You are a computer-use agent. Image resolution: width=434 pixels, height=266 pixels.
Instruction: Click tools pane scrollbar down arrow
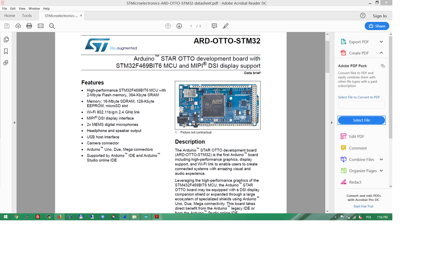[391, 186]
